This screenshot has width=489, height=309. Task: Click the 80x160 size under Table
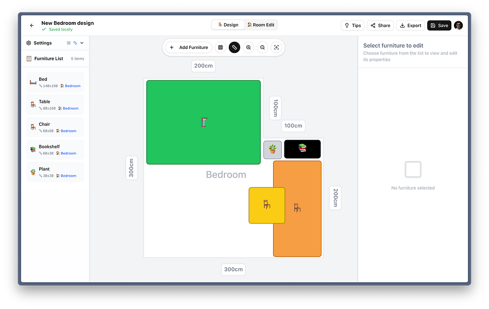tap(49, 109)
